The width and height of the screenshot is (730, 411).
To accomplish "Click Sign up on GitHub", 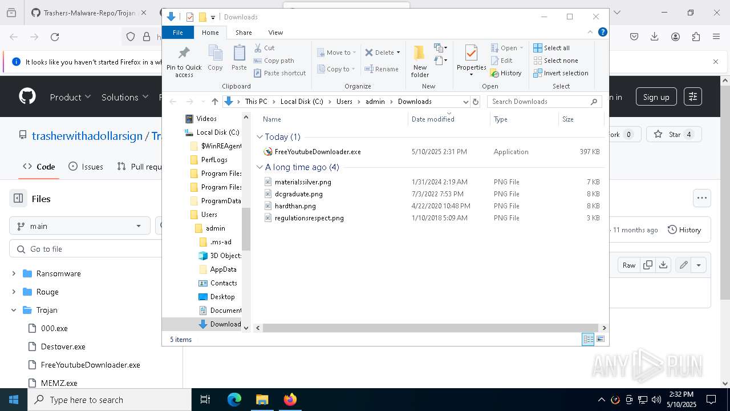I will (x=656, y=97).
